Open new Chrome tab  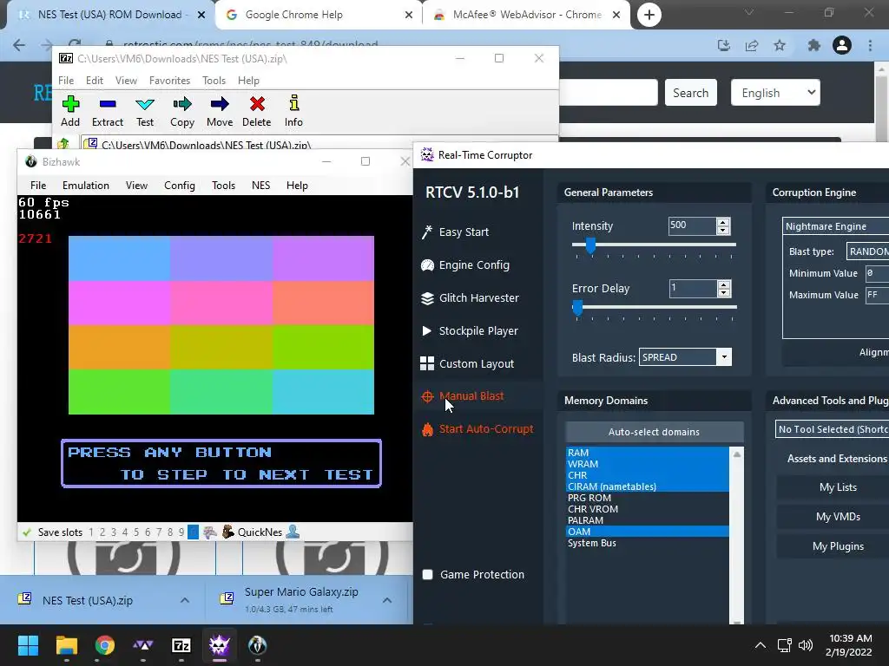click(x=649, y=15)
